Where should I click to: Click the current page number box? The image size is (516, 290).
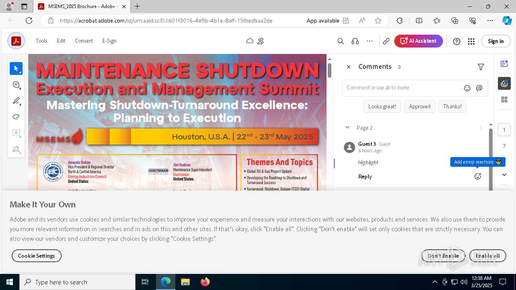[x=504, y=130]
